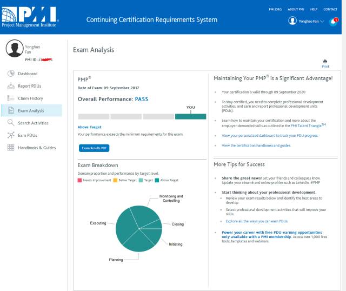
Task: Open the HELP link in top navigation
Action: pos(314,9)
